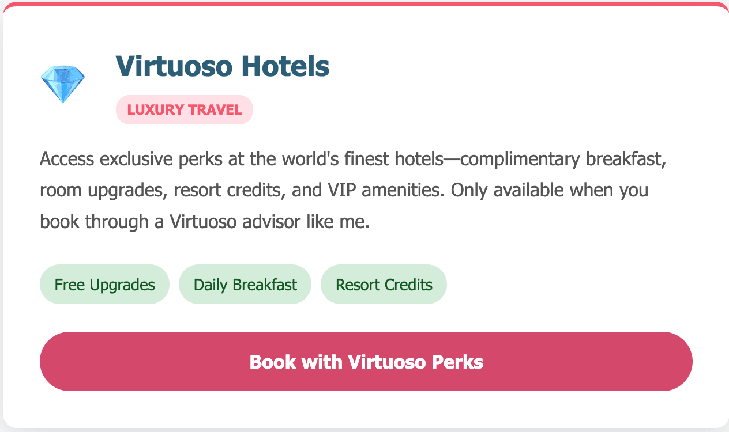Choose the Resort Credits green tag
Screen dimensions: 729x432
pos(384,285)
